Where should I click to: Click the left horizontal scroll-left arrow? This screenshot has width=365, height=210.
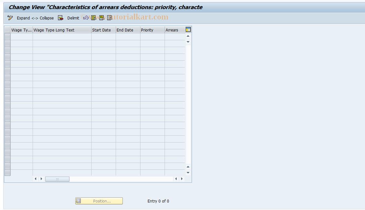36,179
